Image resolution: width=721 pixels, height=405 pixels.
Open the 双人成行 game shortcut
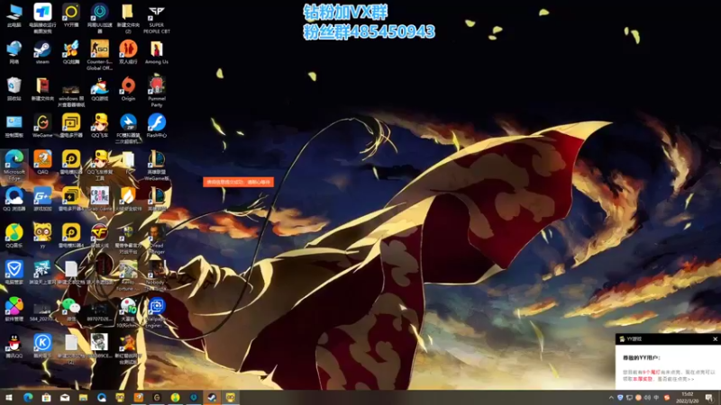tap(128, 52)
